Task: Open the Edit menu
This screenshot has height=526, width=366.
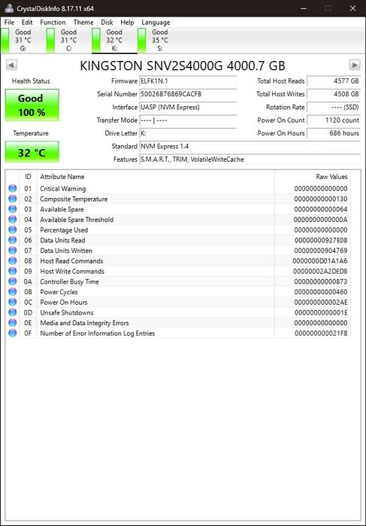Action: pos(27,22)
